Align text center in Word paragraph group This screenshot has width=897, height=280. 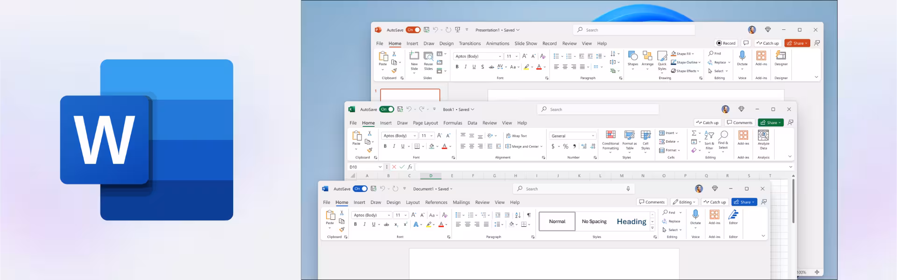[467, 224]
